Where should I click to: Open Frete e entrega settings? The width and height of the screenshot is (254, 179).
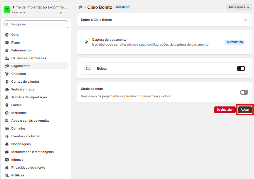(36, 89)
